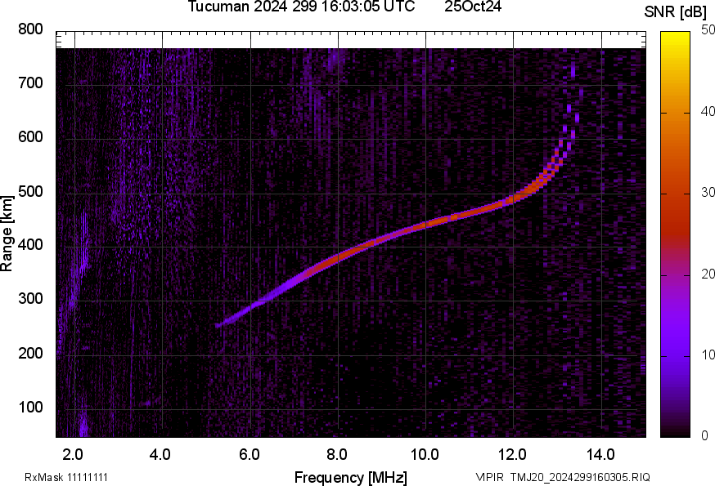Click the frequency axis tick '4.0'
The width and height of the screenshot is (715, 486).
[x=160, y=454]
